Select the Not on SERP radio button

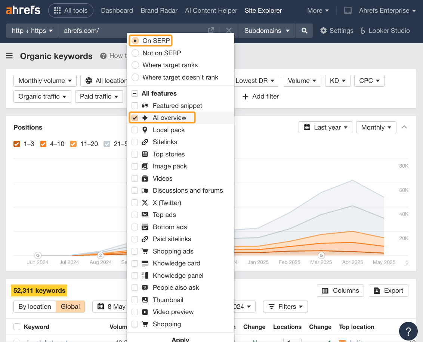(x=135, y=53)
